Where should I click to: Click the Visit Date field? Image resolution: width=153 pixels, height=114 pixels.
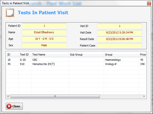tap(120, 32)
